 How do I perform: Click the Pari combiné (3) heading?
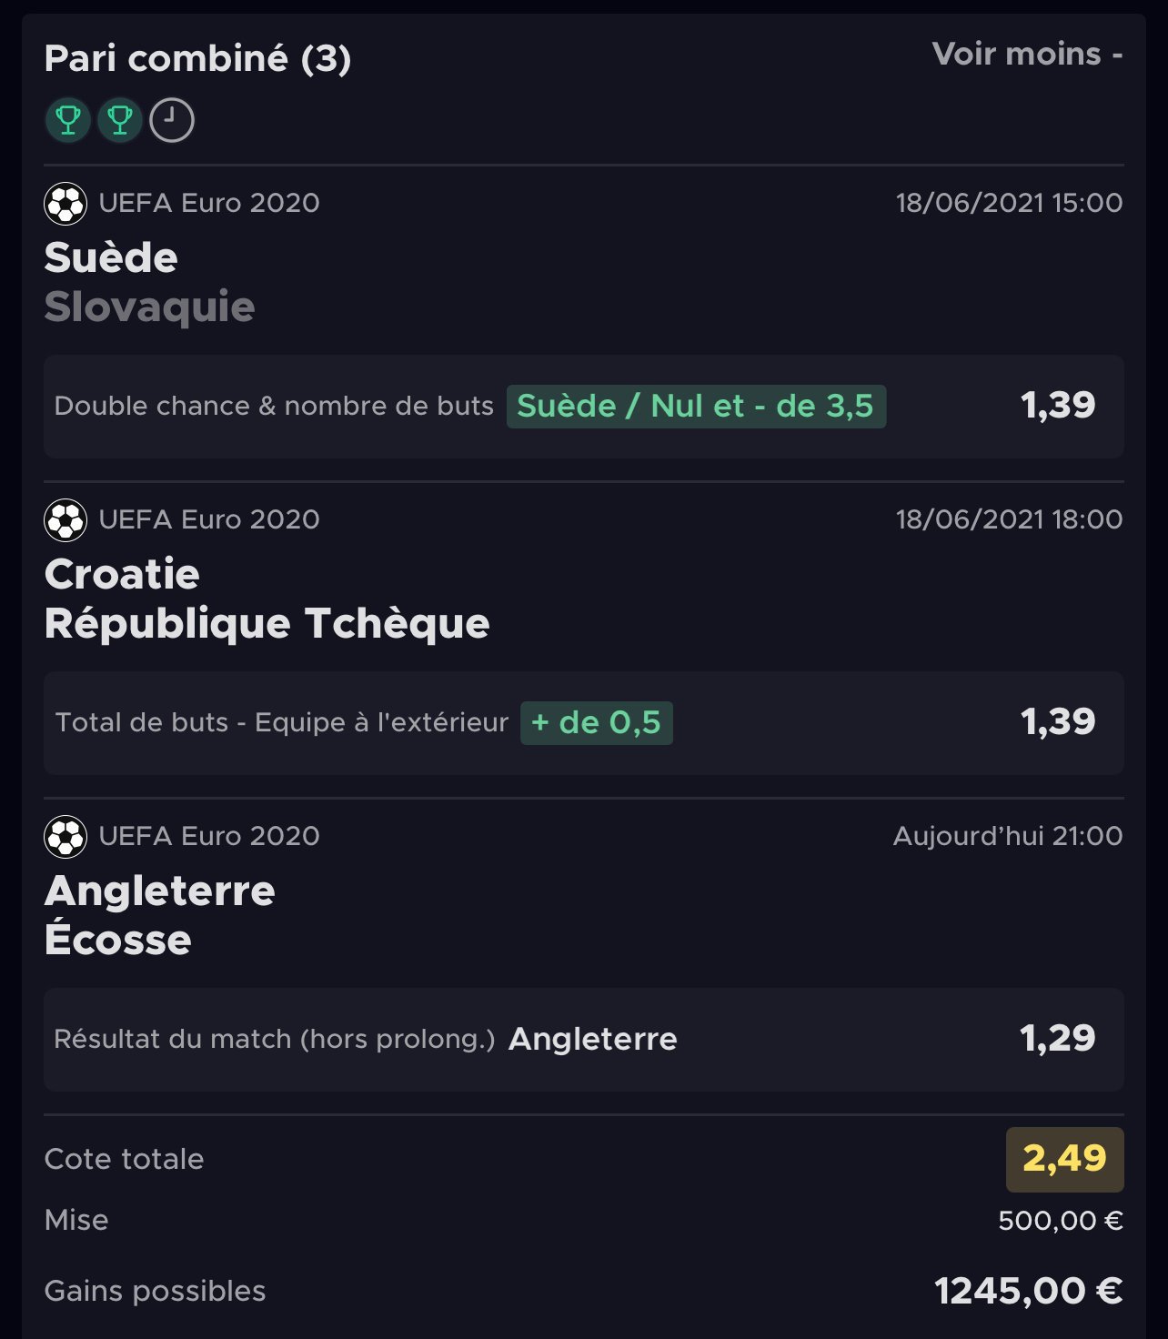coord(197,58)
